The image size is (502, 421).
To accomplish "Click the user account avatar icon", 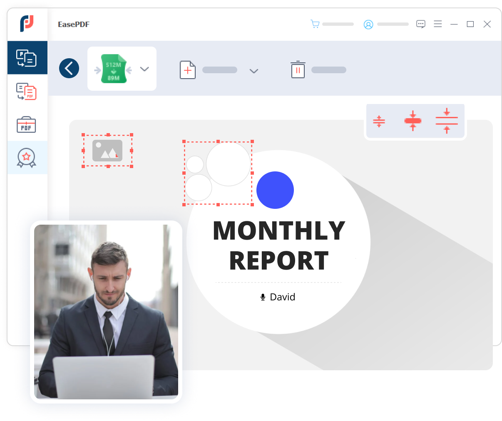I will [x=368, y=24].
